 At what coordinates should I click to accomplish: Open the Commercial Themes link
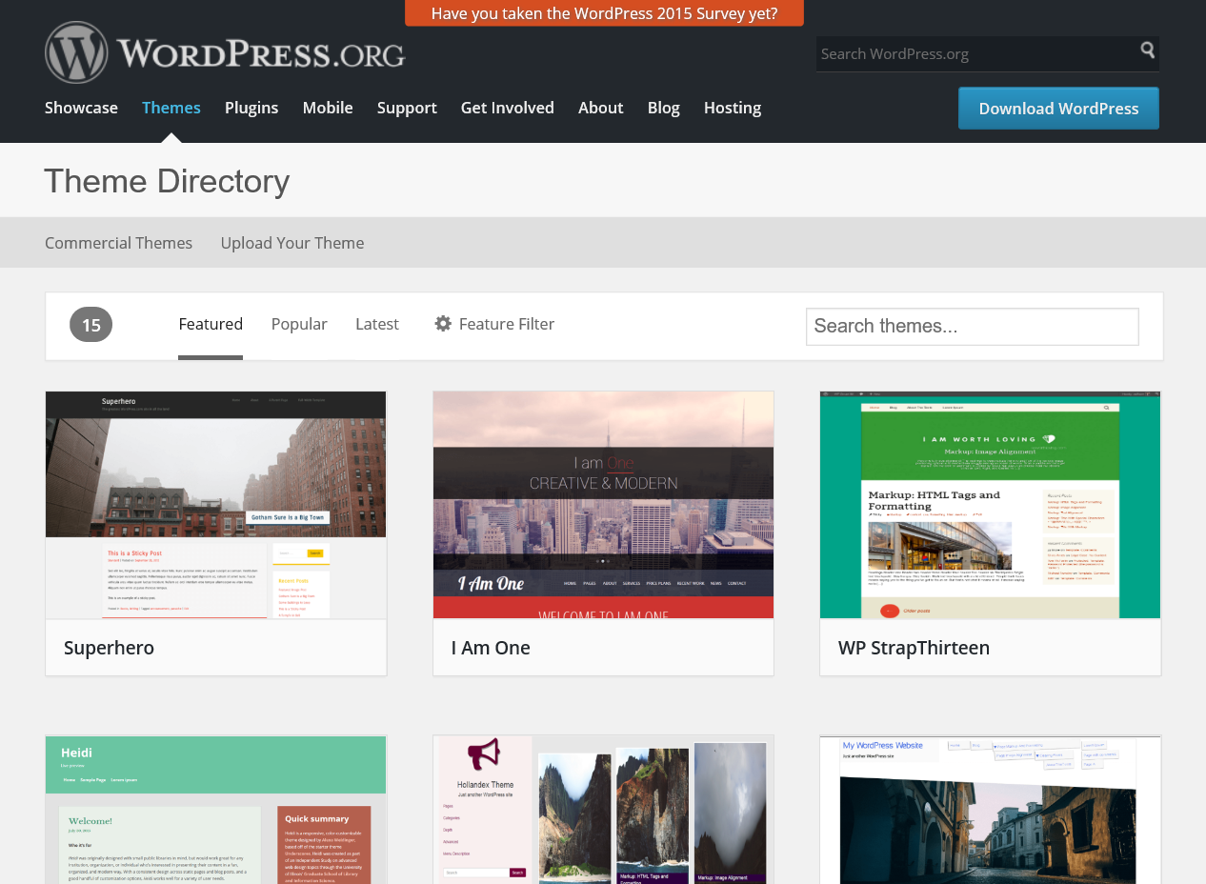pyautogui.click(x=118, y=243)
